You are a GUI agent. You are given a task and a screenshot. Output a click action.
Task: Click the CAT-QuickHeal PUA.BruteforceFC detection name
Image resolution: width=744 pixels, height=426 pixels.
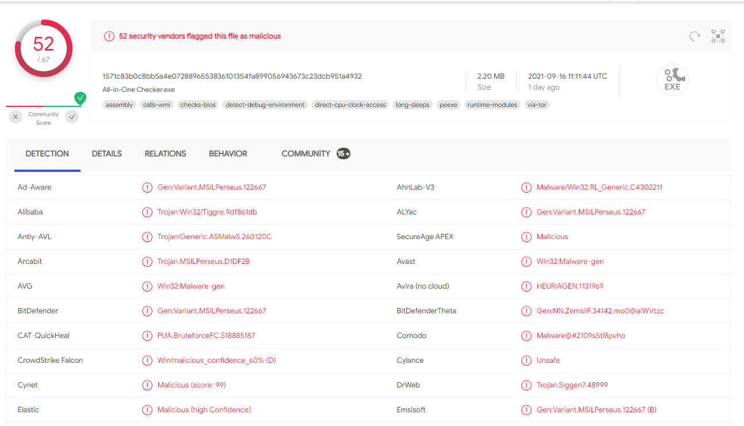coord(206,336)
